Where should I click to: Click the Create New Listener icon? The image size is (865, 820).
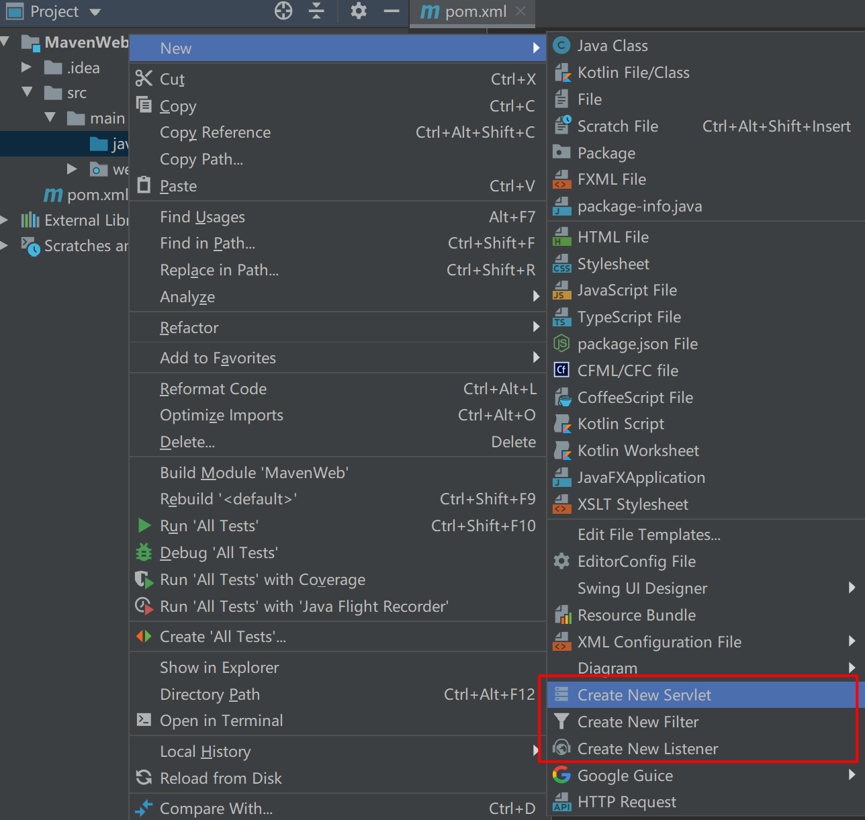tap(561, 748)
